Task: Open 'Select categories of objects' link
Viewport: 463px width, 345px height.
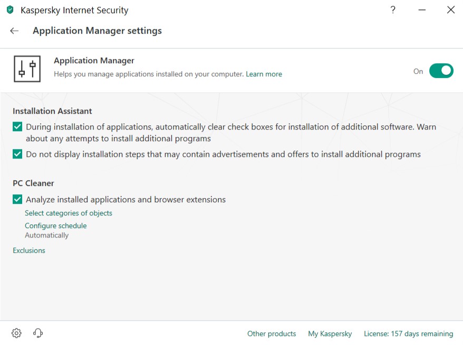Action: (x=69, y=213)
